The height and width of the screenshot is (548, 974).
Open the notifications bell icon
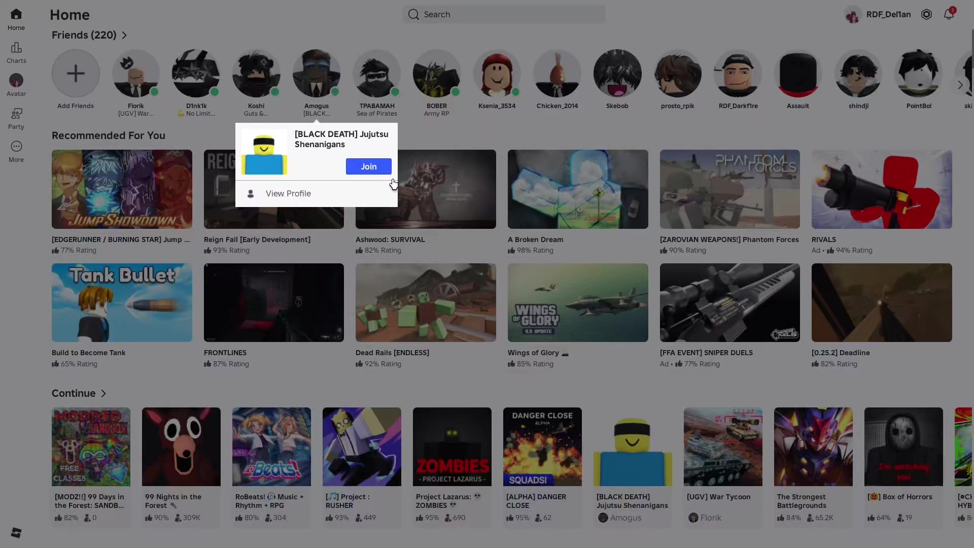[x=949, y=14]
